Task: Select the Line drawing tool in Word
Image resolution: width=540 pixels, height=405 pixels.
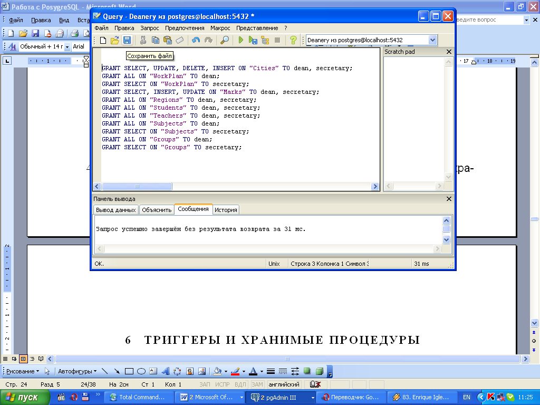Action: click(105, 371)
